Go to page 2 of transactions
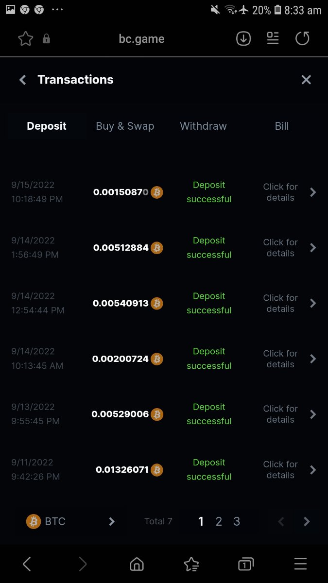This screenshot has height=583, width=328. (219, 521)
